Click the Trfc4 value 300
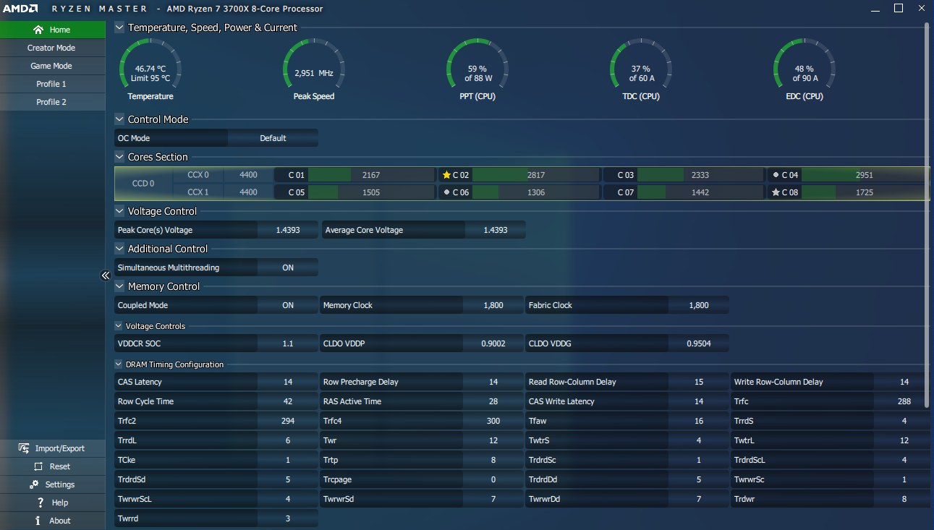 (x=493, y=421)
